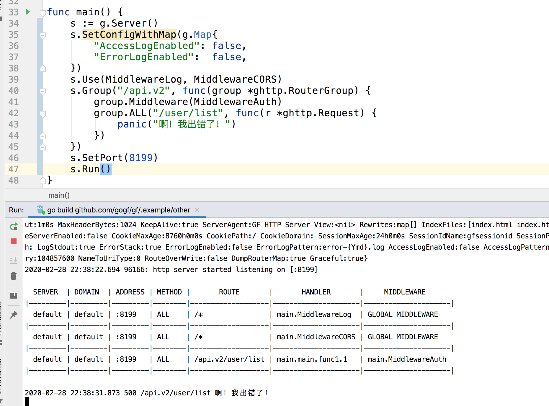Image resolution: width=549 pixels, height=406 pixels.
Task: Click line number 47 in the gutter
Action: pyautogui.click(x=14, y=169)
